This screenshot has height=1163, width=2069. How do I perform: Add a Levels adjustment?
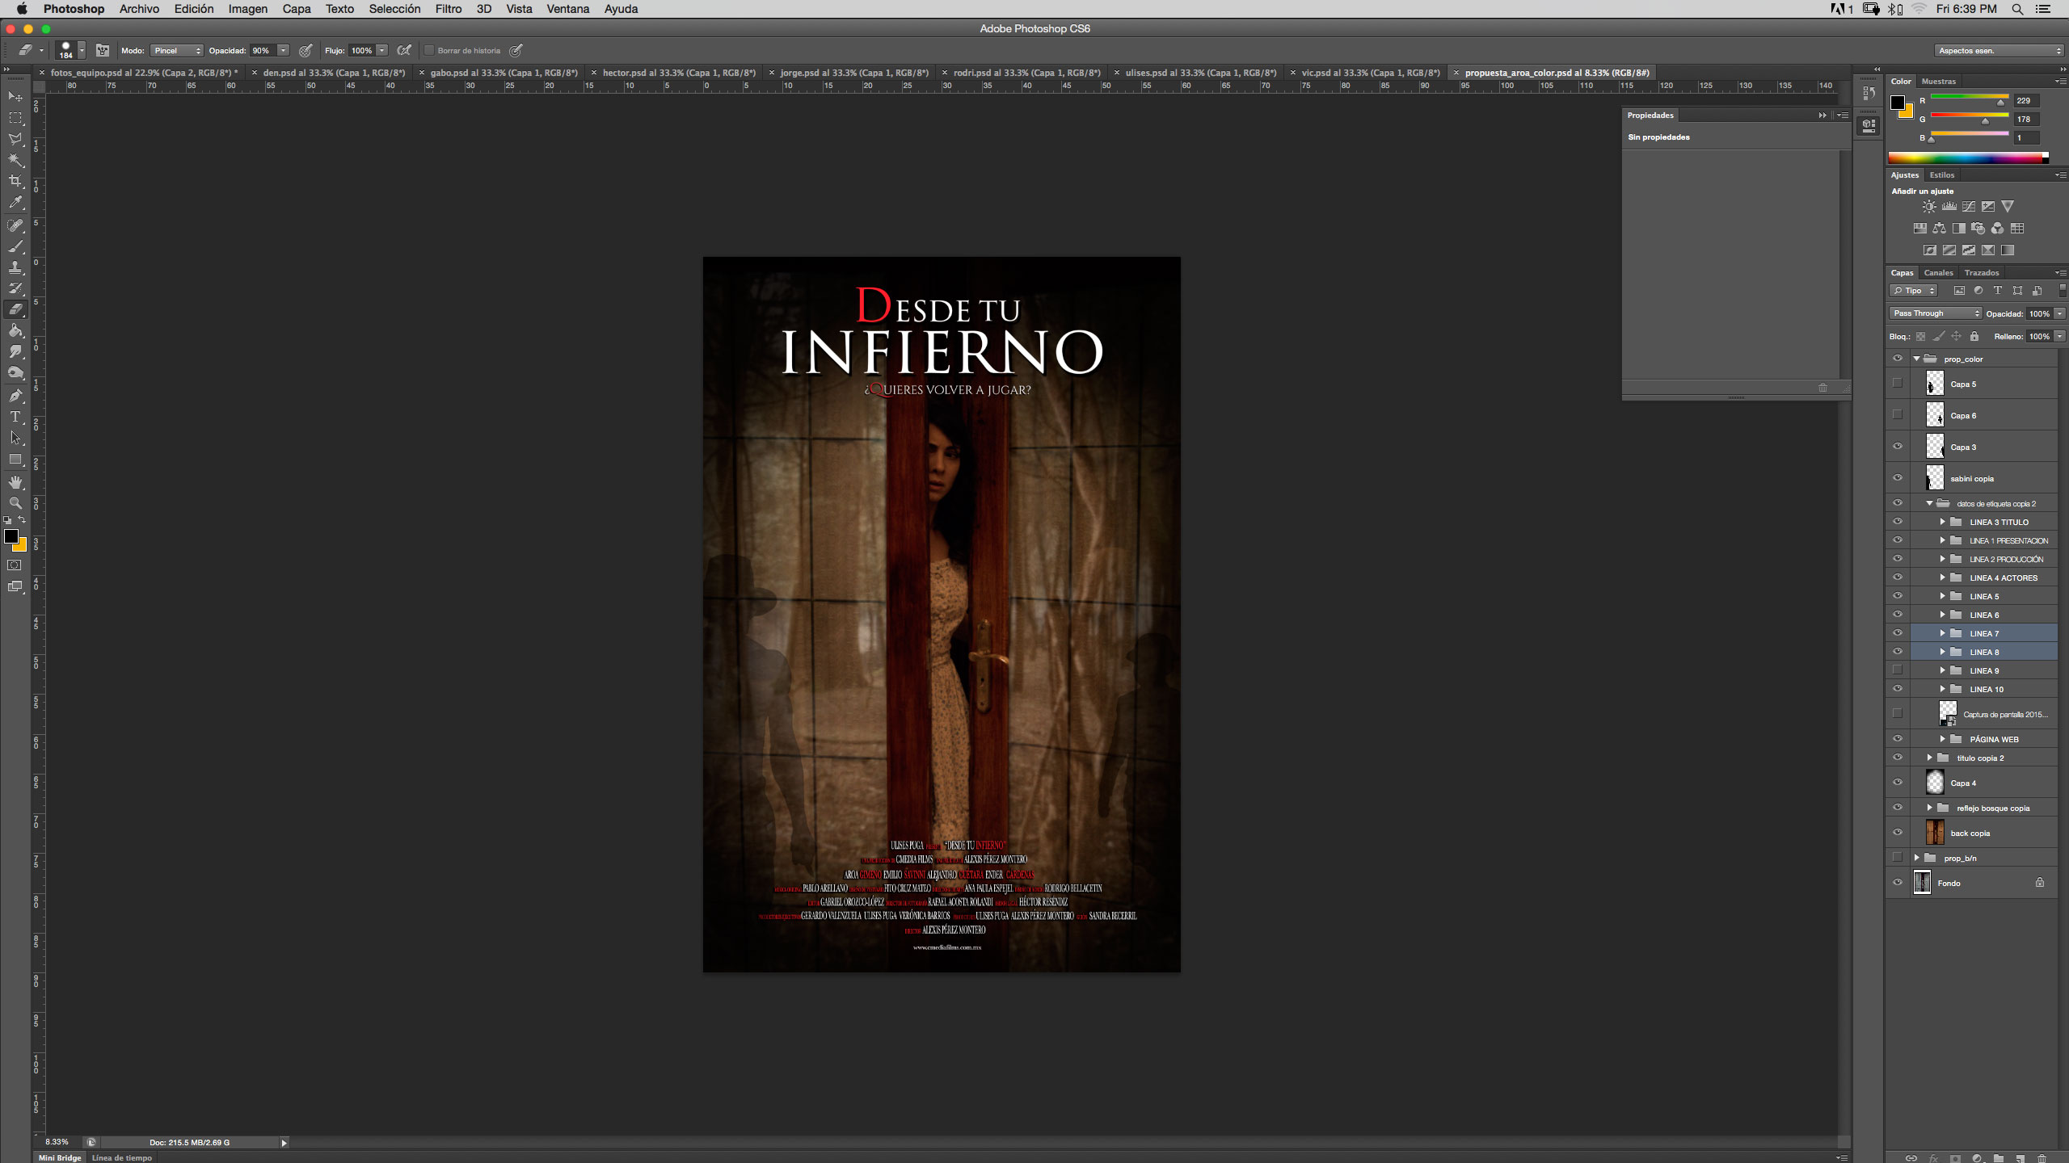click(x=1949, y=207)
